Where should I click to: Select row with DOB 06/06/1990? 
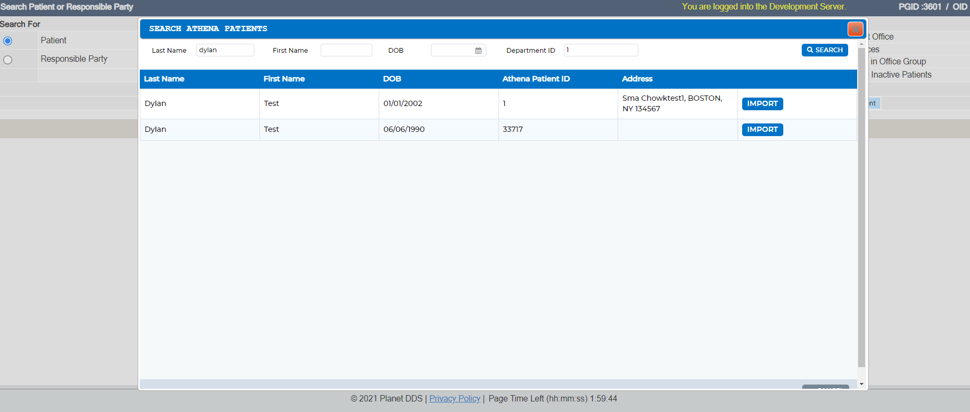coord(498,130)
